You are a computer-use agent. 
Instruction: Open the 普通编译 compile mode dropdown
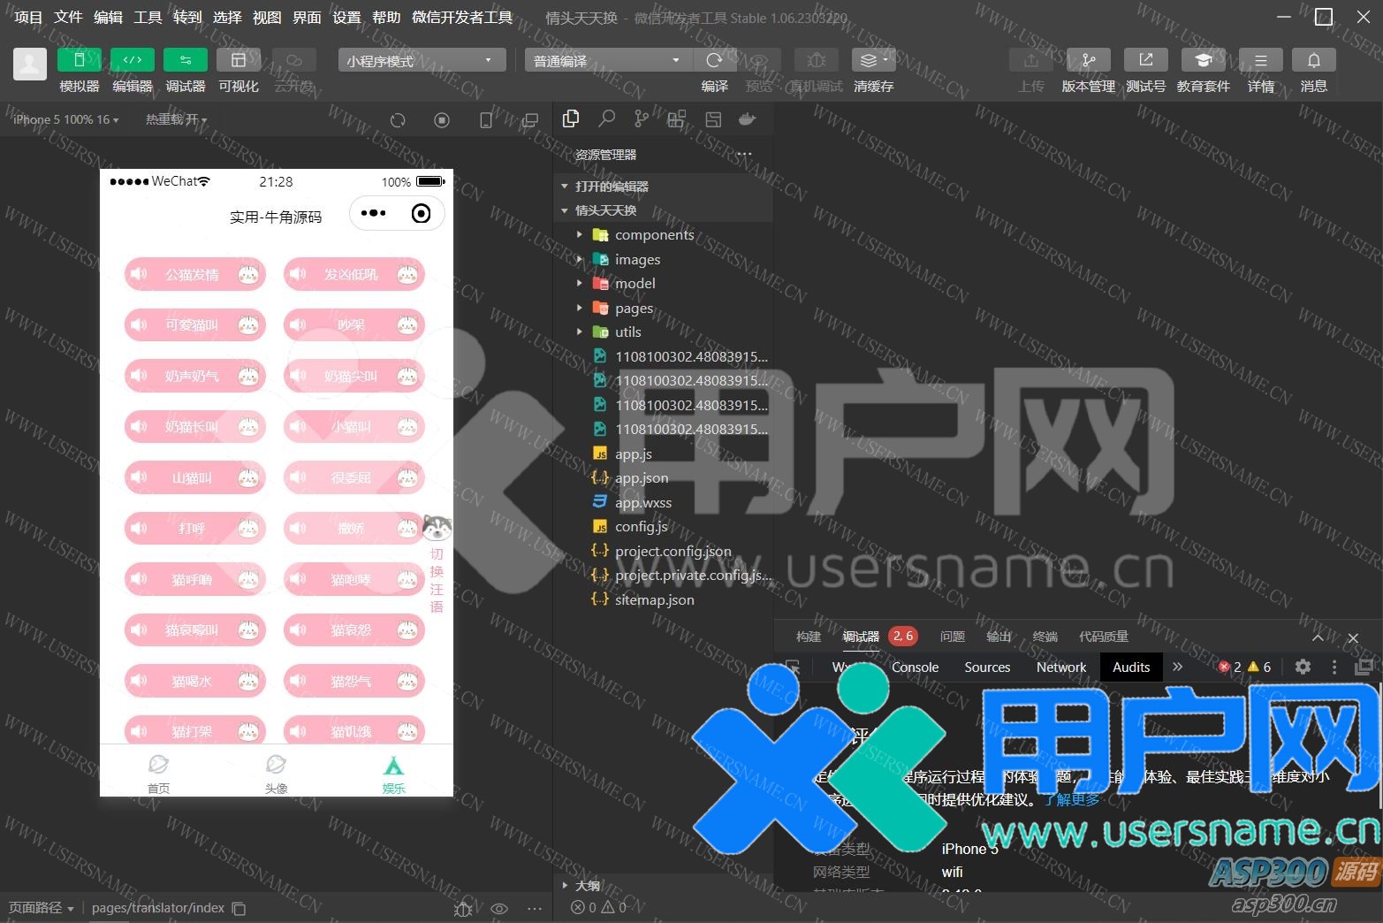pyautogui.click(x=606, y=60)
